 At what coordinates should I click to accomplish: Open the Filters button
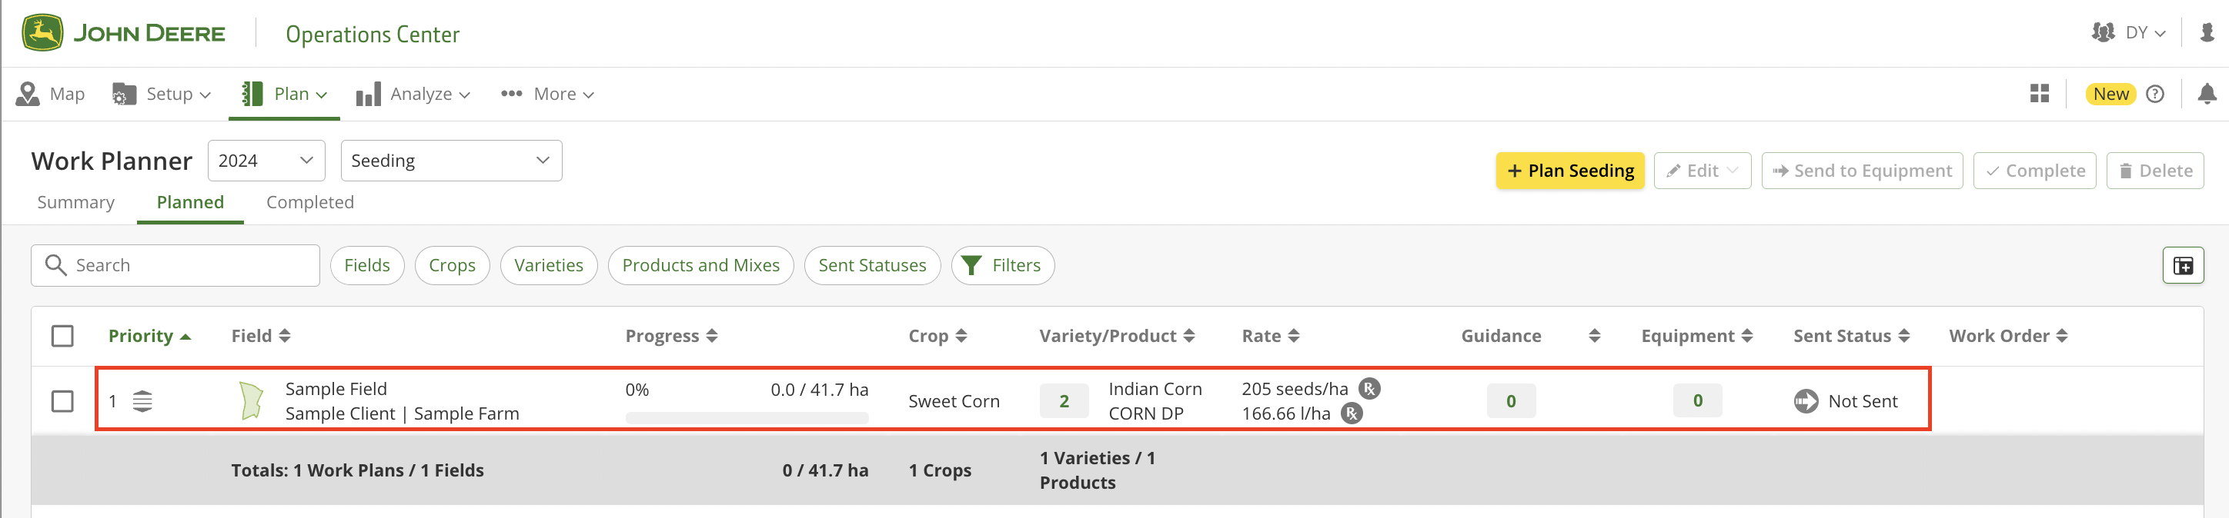(1002, 265)
